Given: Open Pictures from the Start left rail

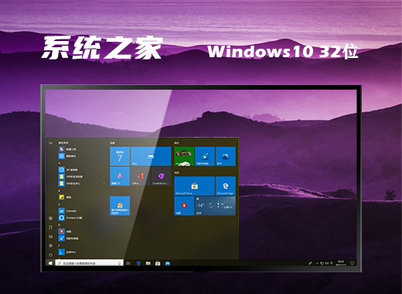Looking at the screenshot, I should click(x=50, y=237).
